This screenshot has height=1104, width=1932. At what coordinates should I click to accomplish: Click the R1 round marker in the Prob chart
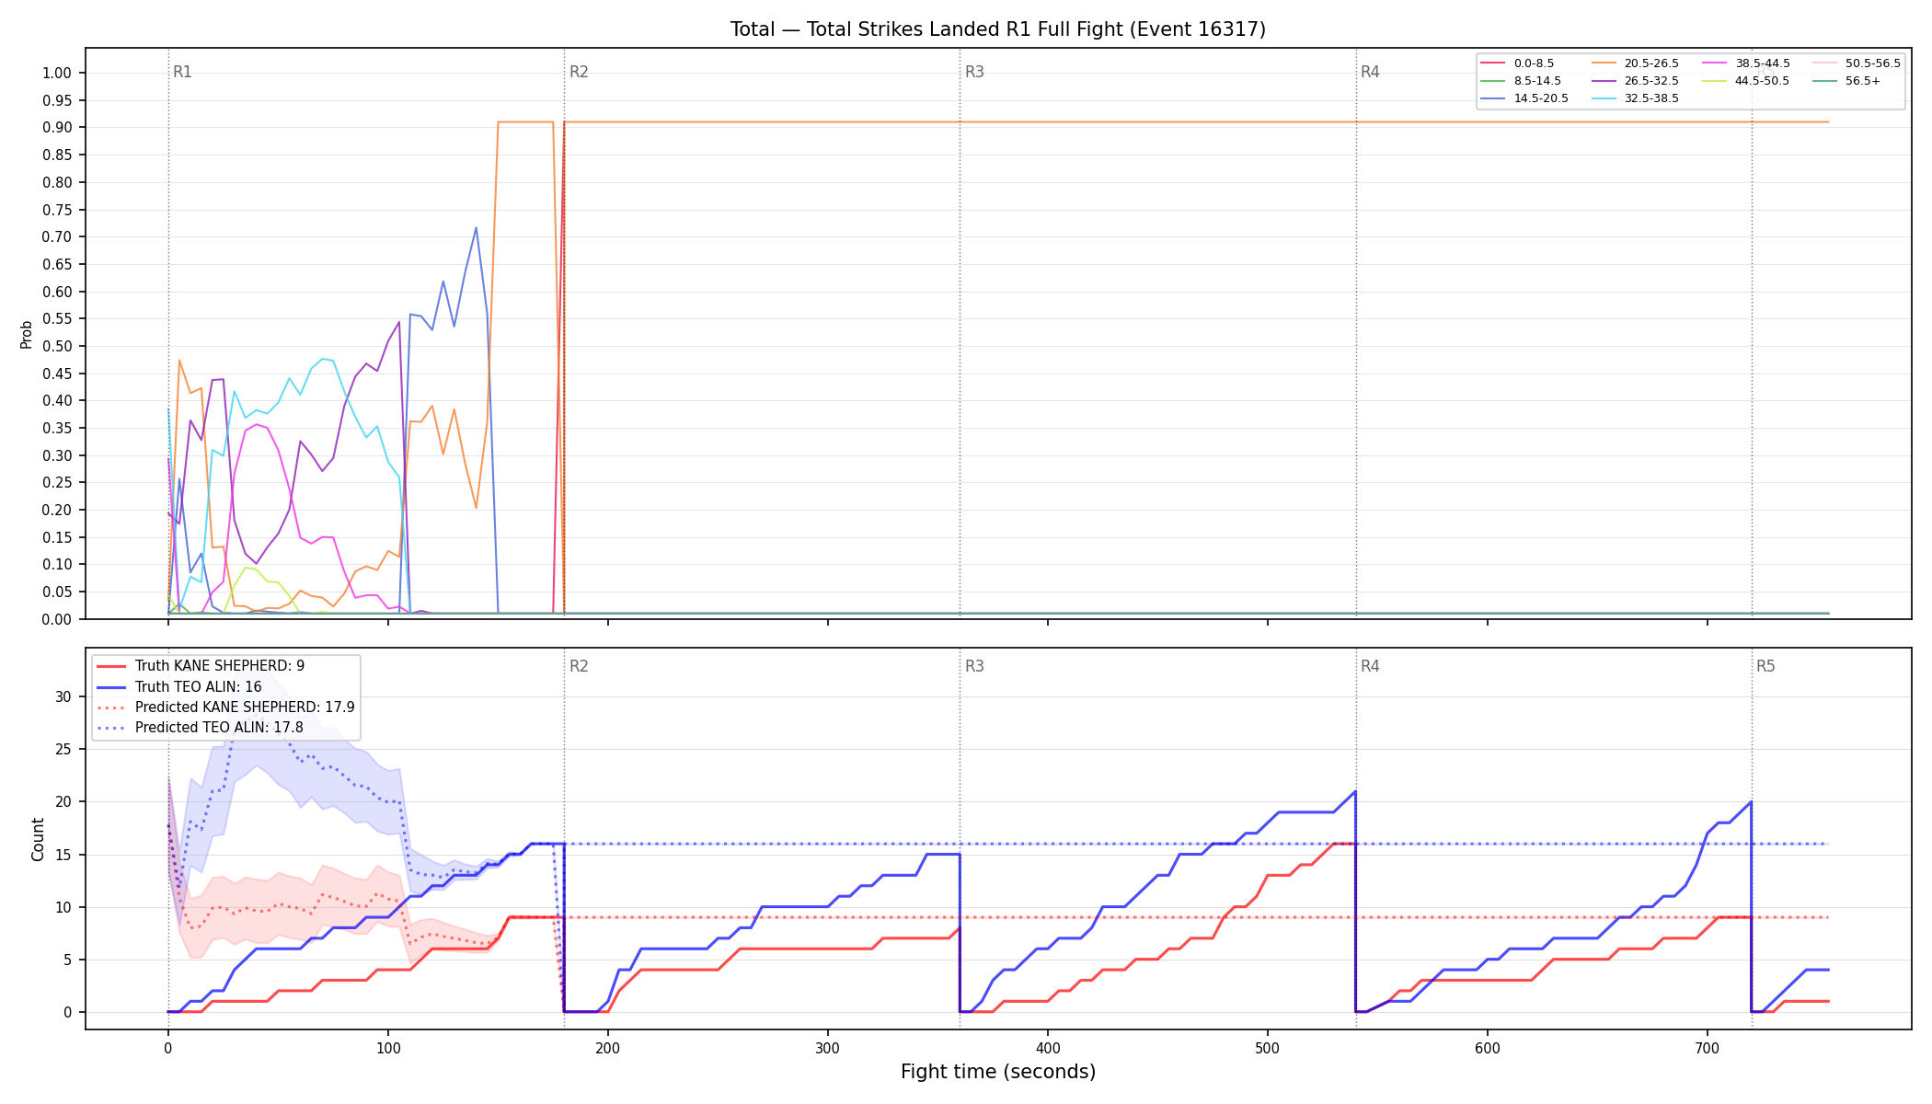point(182,72)
